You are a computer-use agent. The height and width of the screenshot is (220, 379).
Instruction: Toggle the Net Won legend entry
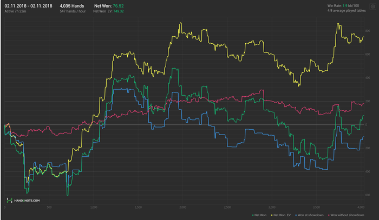click(259, 215)
